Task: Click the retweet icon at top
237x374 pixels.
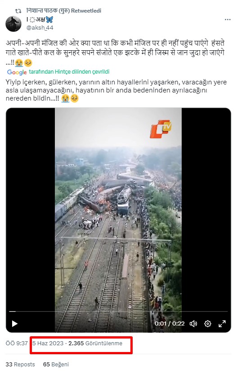Action: tap(18, 11)
